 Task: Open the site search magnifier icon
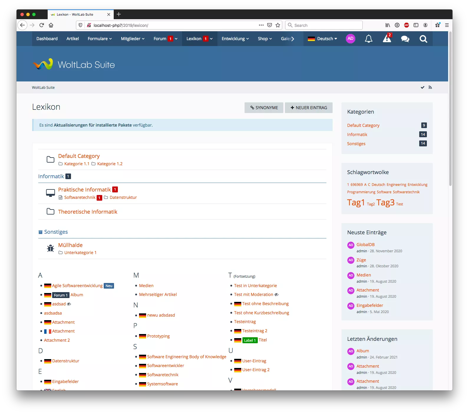(x=423, y=39)
